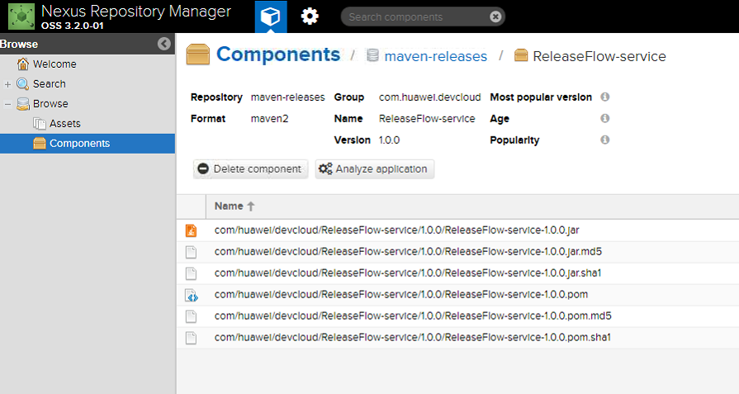Go to maven-releases breadcrumb link

point(435,56)
